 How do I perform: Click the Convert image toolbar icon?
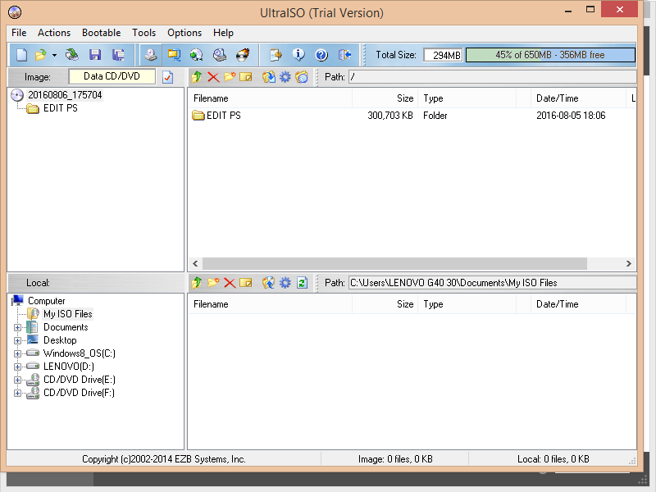(x=196, y=55)
